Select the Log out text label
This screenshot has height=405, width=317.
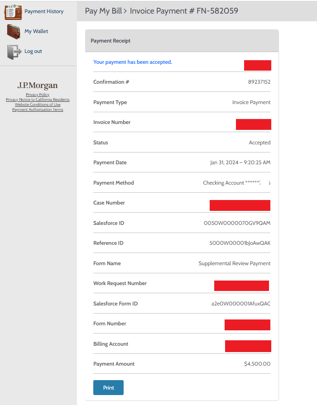tap(33, 51)
